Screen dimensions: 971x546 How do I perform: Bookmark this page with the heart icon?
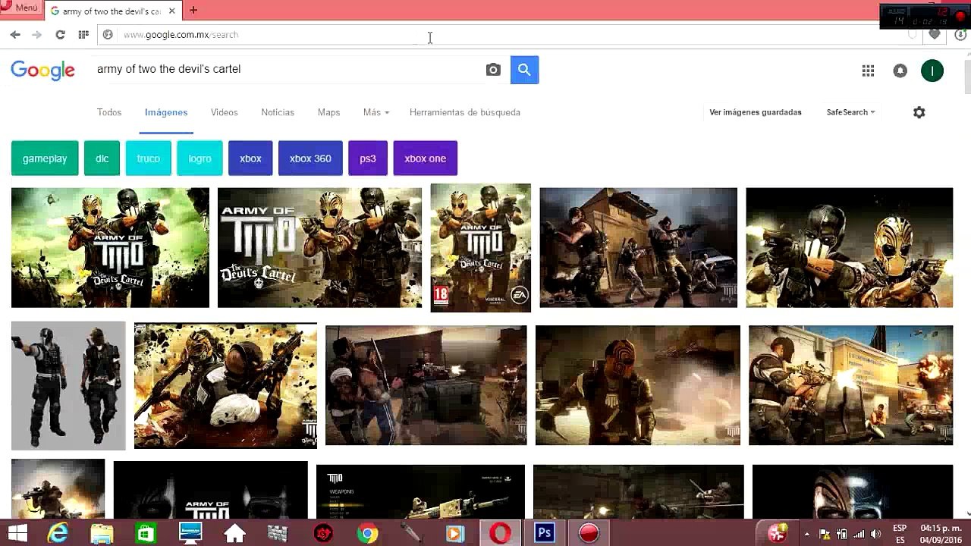pos(935,34)
